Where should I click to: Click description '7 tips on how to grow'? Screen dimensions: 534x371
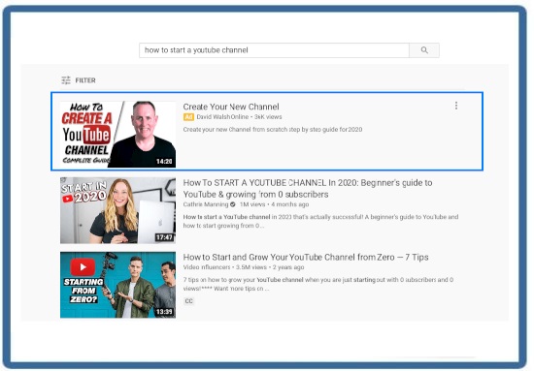(x=318, y=284)
